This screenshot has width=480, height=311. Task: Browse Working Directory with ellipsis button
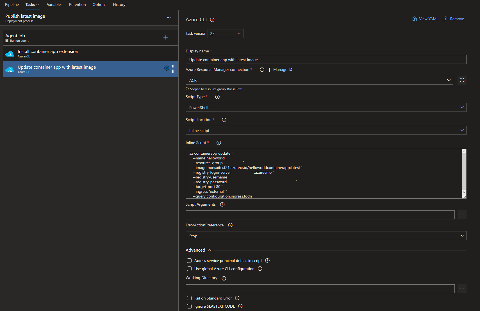pos(462,289)
